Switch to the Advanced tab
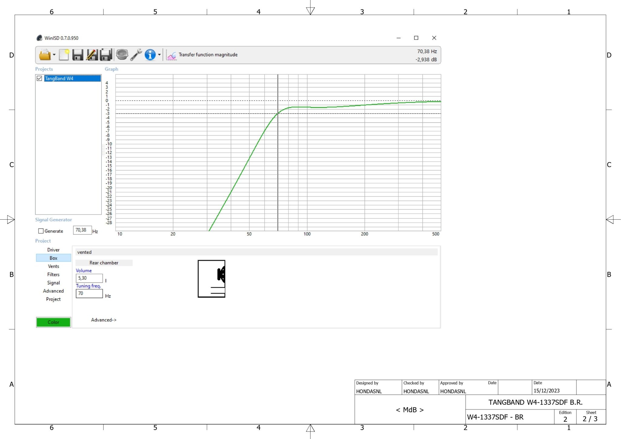Viewport: 621px width, 439px height. point(53,291)
